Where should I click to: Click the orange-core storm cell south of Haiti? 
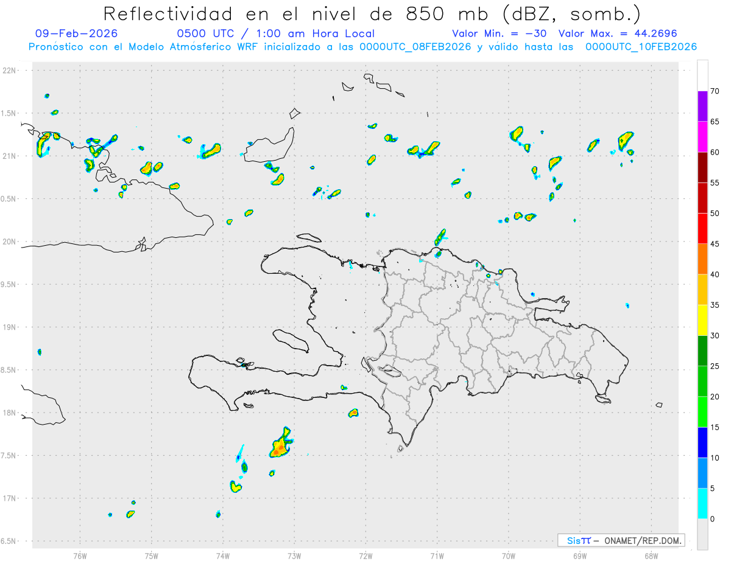point(281,444)
